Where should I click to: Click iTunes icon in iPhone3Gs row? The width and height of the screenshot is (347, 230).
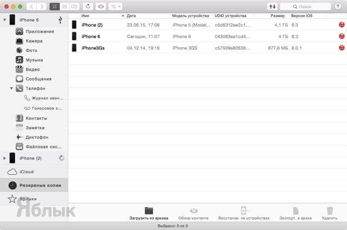pos(342,47)
